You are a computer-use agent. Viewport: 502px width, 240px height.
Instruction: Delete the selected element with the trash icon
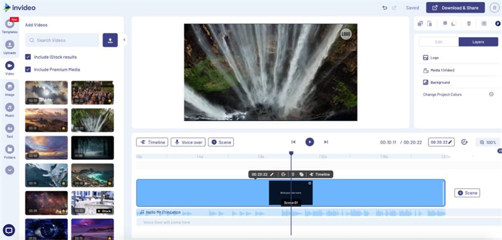click(x=469, y=24)
